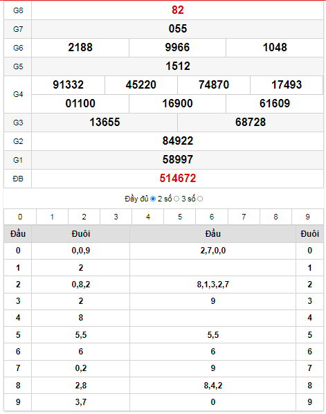Select digit filter tab 2

click(x=84, y=217)
